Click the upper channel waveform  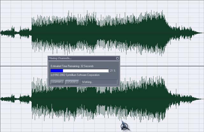tap(102, 33)
